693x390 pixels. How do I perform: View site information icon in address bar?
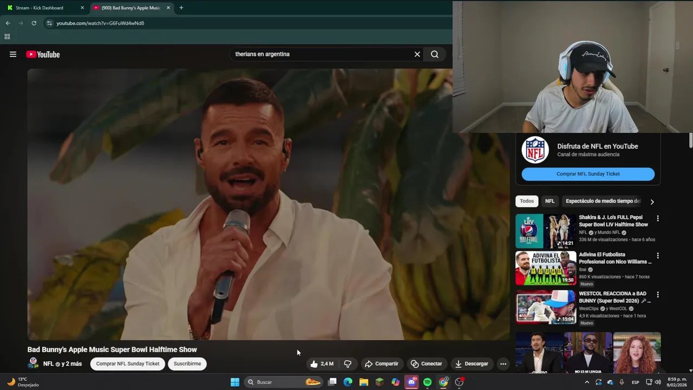(49, 23)
